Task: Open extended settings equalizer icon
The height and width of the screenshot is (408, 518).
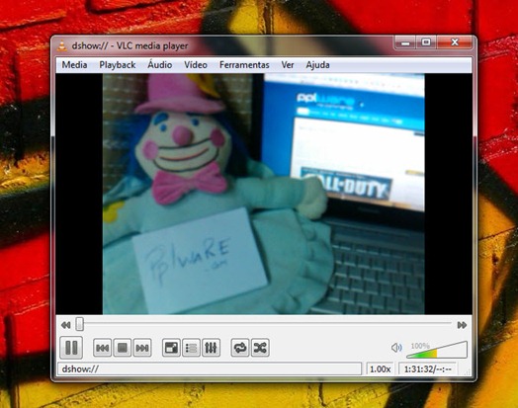Action: click(211, 348)
